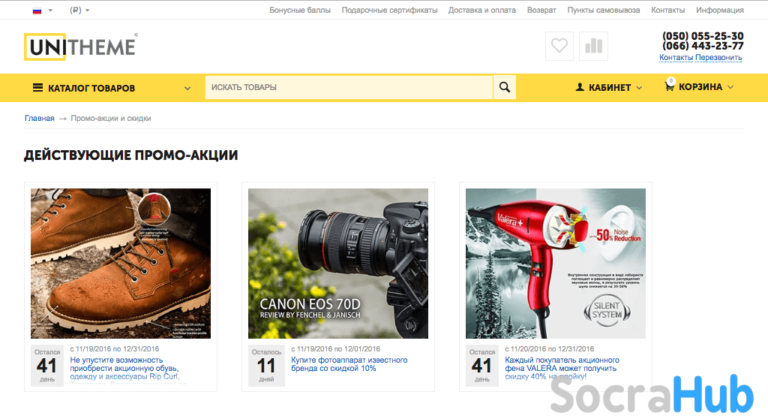Screen dimensions: 768x416
Task: Focus the Искать товары search field
Action: [x=349, y=87]
